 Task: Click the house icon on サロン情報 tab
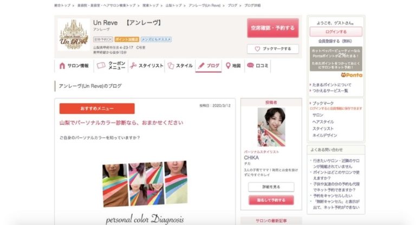pyautogui.click(x=62, y=66)
